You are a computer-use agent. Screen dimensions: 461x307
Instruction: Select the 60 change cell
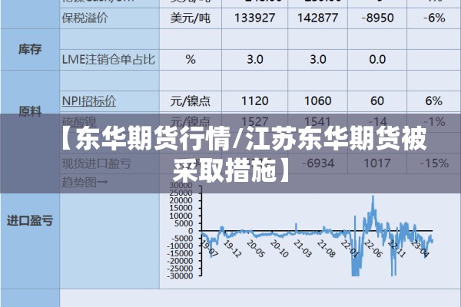tap(377, 101)
